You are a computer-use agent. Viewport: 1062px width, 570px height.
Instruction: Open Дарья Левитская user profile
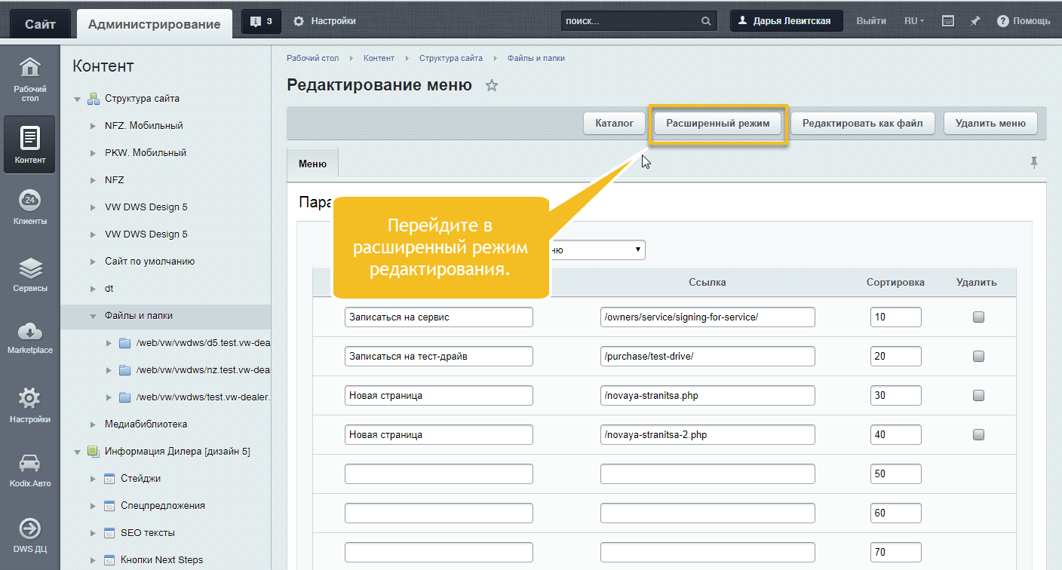coord(786,21)
